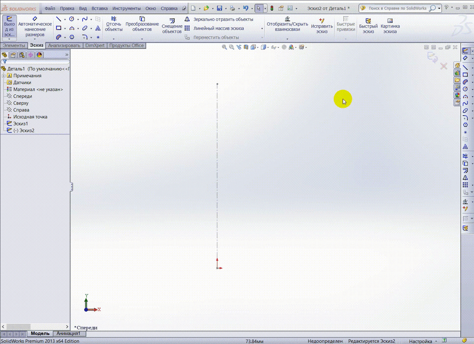Click Offset Entities (Смещение объектов)
The image size is (474, 344).
click(172, 26)
